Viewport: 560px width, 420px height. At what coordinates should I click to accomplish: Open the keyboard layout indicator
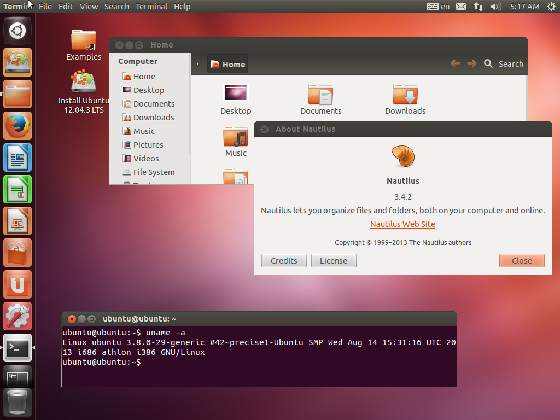point(438,7)
